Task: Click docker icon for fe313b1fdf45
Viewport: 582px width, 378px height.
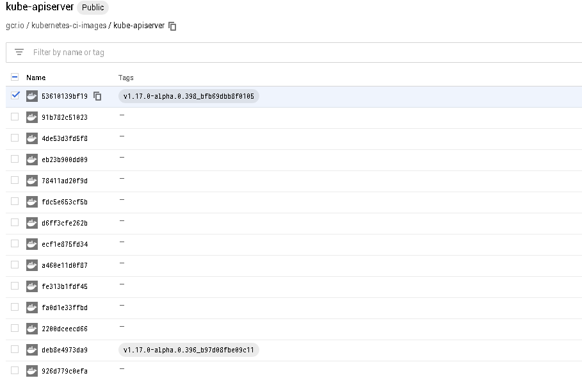Action: point(32,286)
